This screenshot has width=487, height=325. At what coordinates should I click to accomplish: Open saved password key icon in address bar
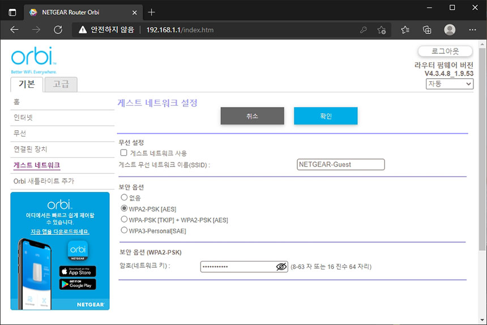(x=364, y=30)
